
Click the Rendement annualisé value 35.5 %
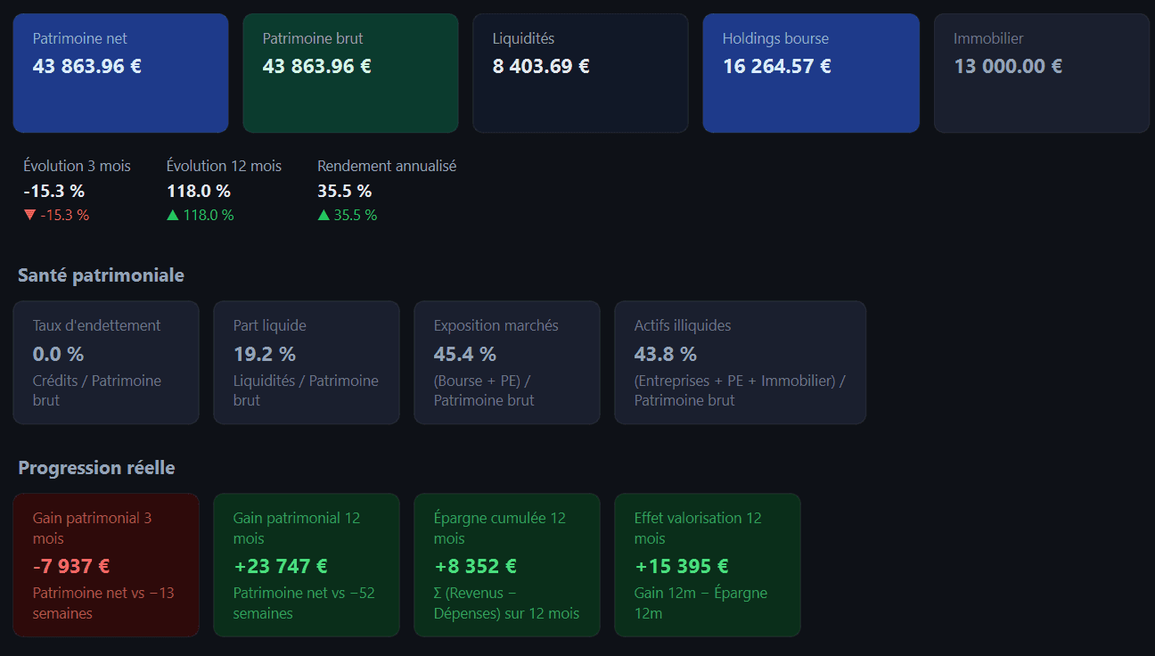(x=345, y=191)
